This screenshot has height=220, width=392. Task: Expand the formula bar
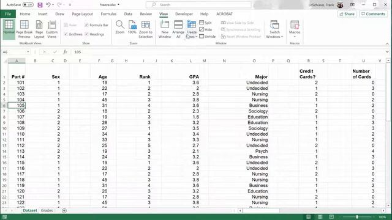(387, 52)
